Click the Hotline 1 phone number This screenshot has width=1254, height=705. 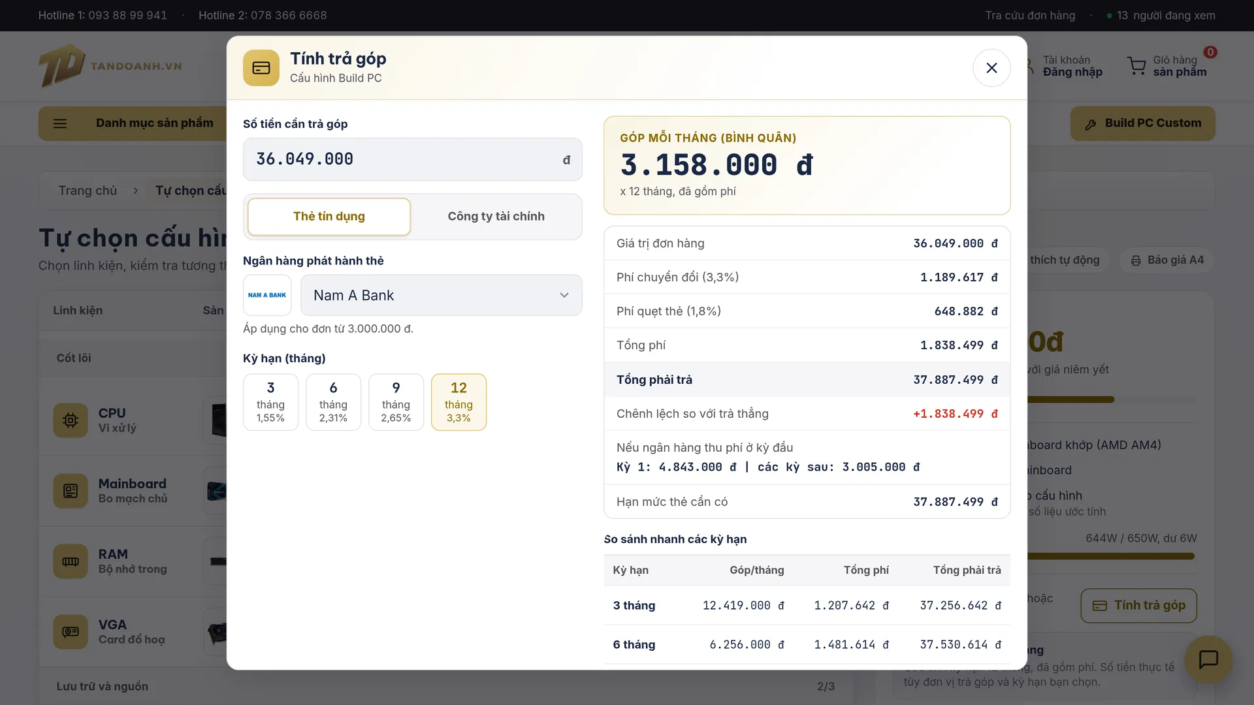[127, 15]
